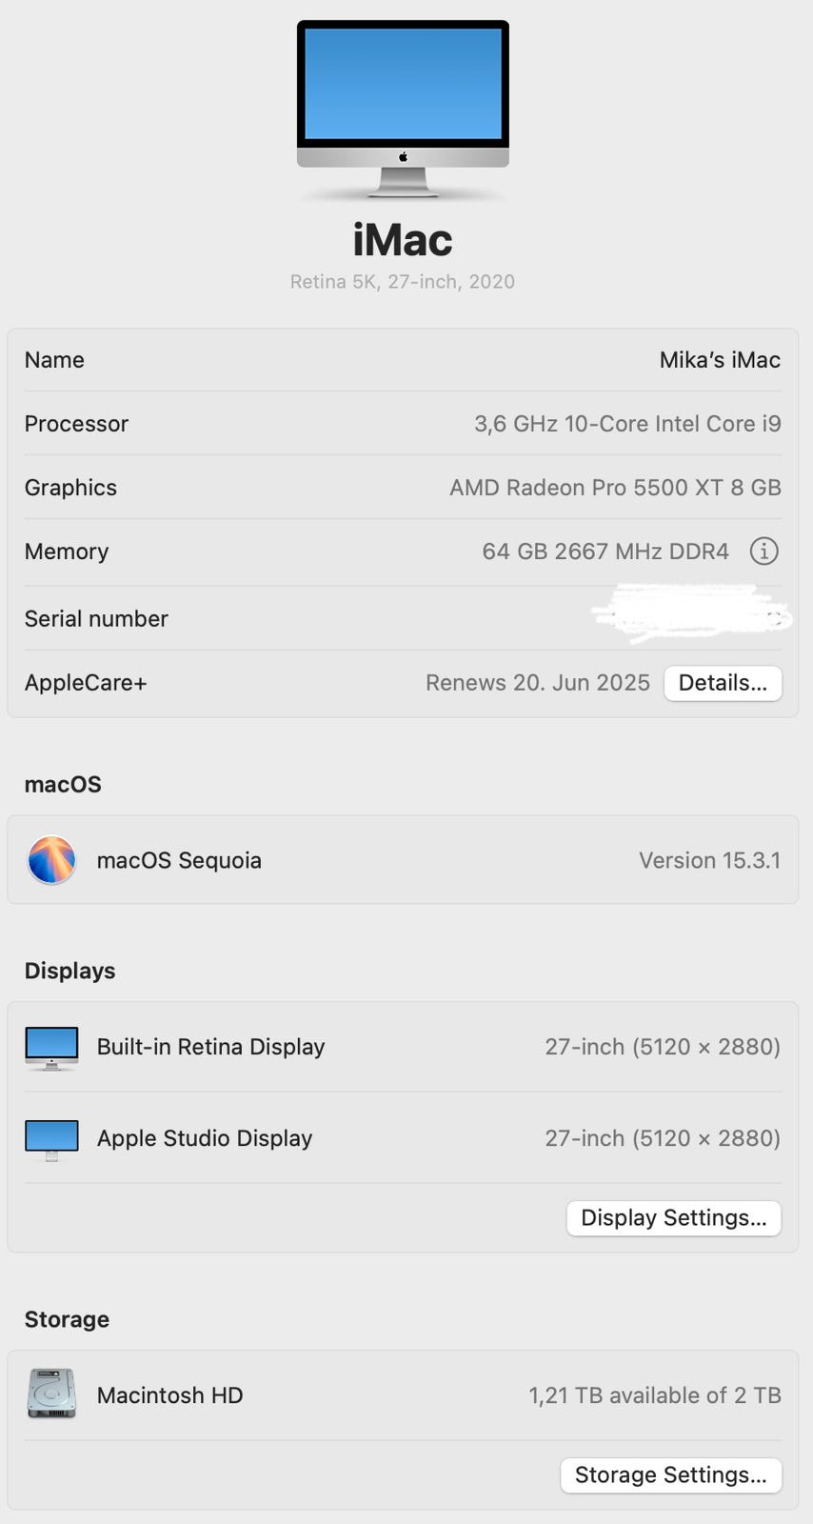The height and width of the screenshot is (1524, 813).
Task: Click the Apple Studio Display icon
Action: 51,1138
